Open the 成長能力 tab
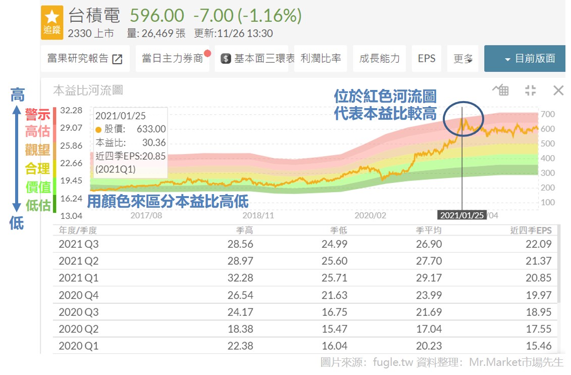571x375 pixels. (380, 58)
